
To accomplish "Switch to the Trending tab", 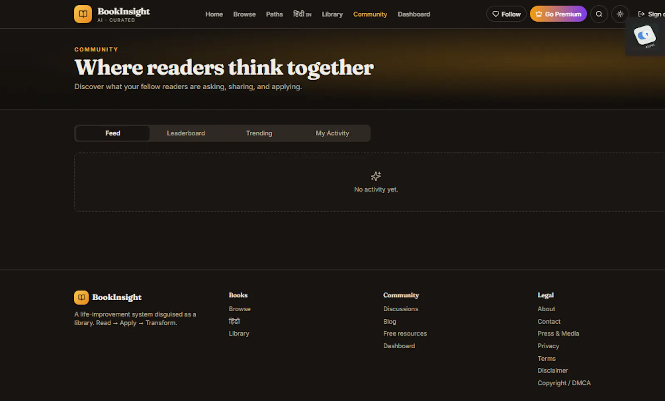I will (259, 133).
